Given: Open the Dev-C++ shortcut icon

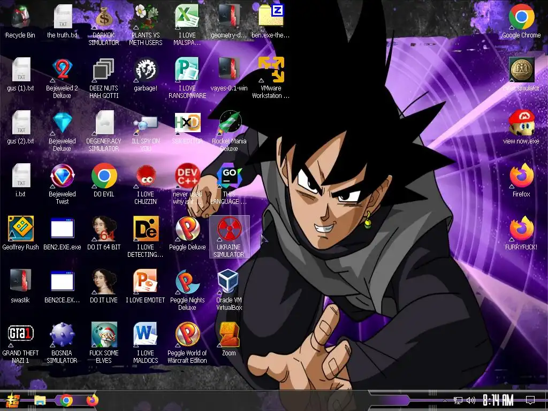Looking at the screenshot, I should [187, 185].
